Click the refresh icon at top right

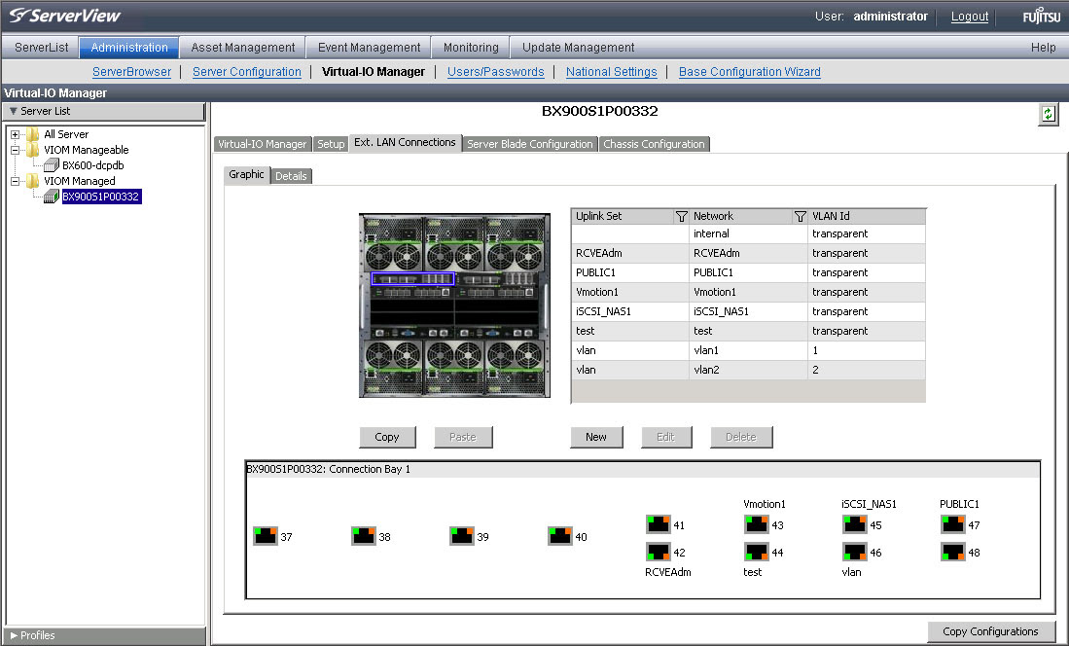(x=1048, y=114)
